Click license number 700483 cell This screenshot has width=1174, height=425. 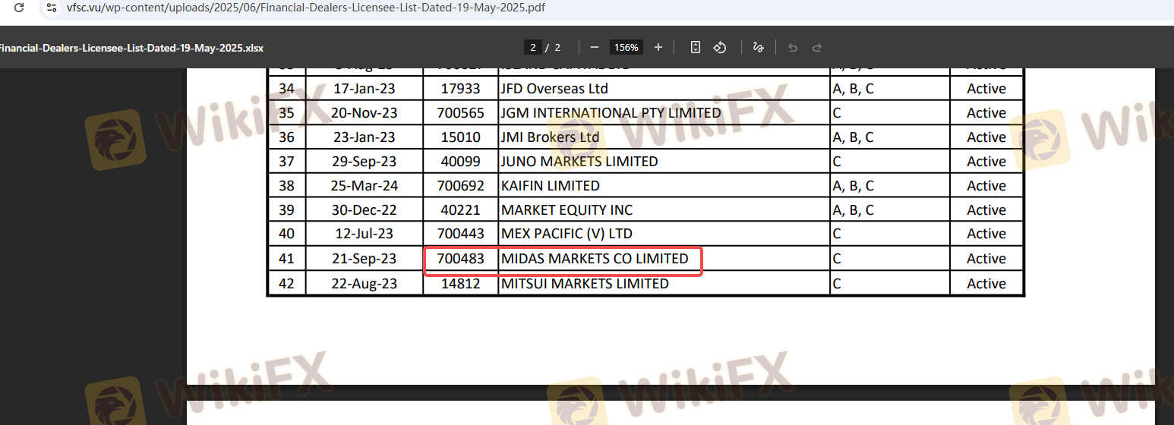[460, 259]
